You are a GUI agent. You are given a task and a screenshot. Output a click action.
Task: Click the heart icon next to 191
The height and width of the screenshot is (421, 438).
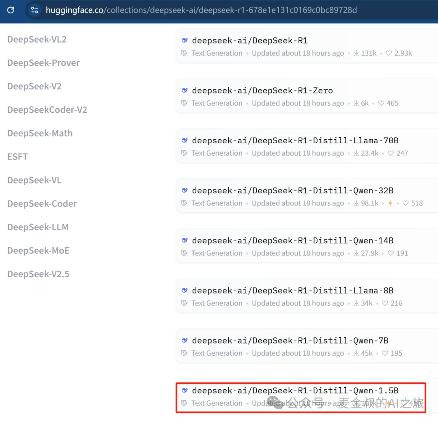point(391,253)
